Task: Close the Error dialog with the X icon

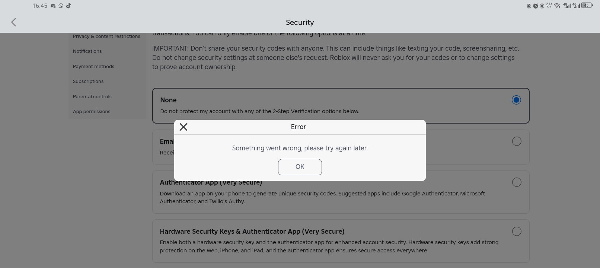Action: pos(183,127)
